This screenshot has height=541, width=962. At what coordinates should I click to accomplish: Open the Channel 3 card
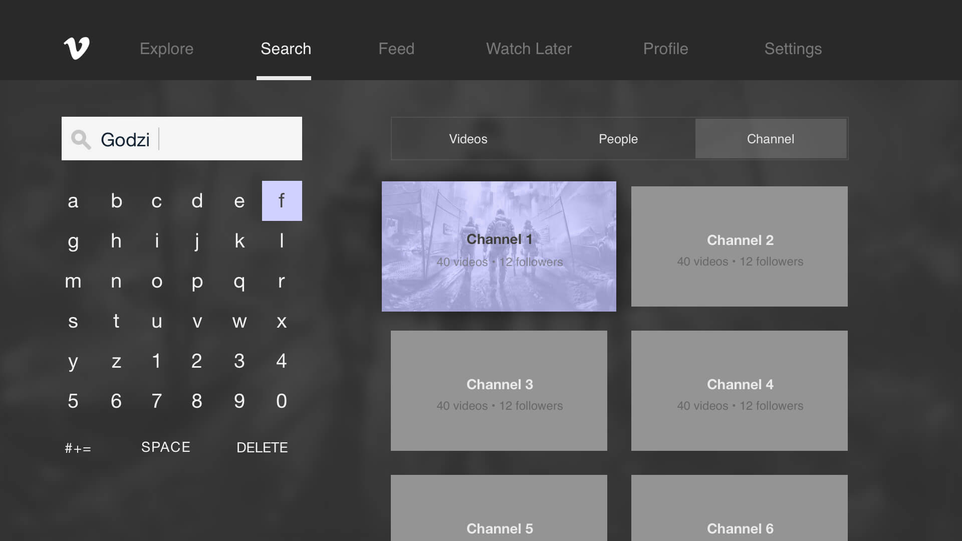point(499,391)
